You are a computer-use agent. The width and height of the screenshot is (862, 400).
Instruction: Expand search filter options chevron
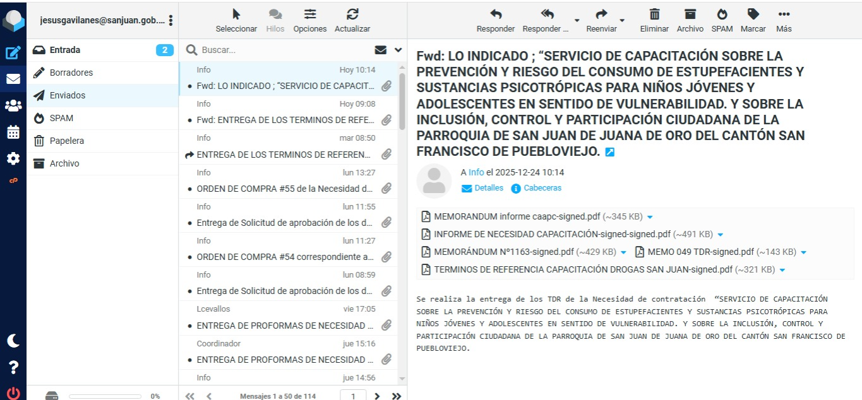tap(398, 50)
